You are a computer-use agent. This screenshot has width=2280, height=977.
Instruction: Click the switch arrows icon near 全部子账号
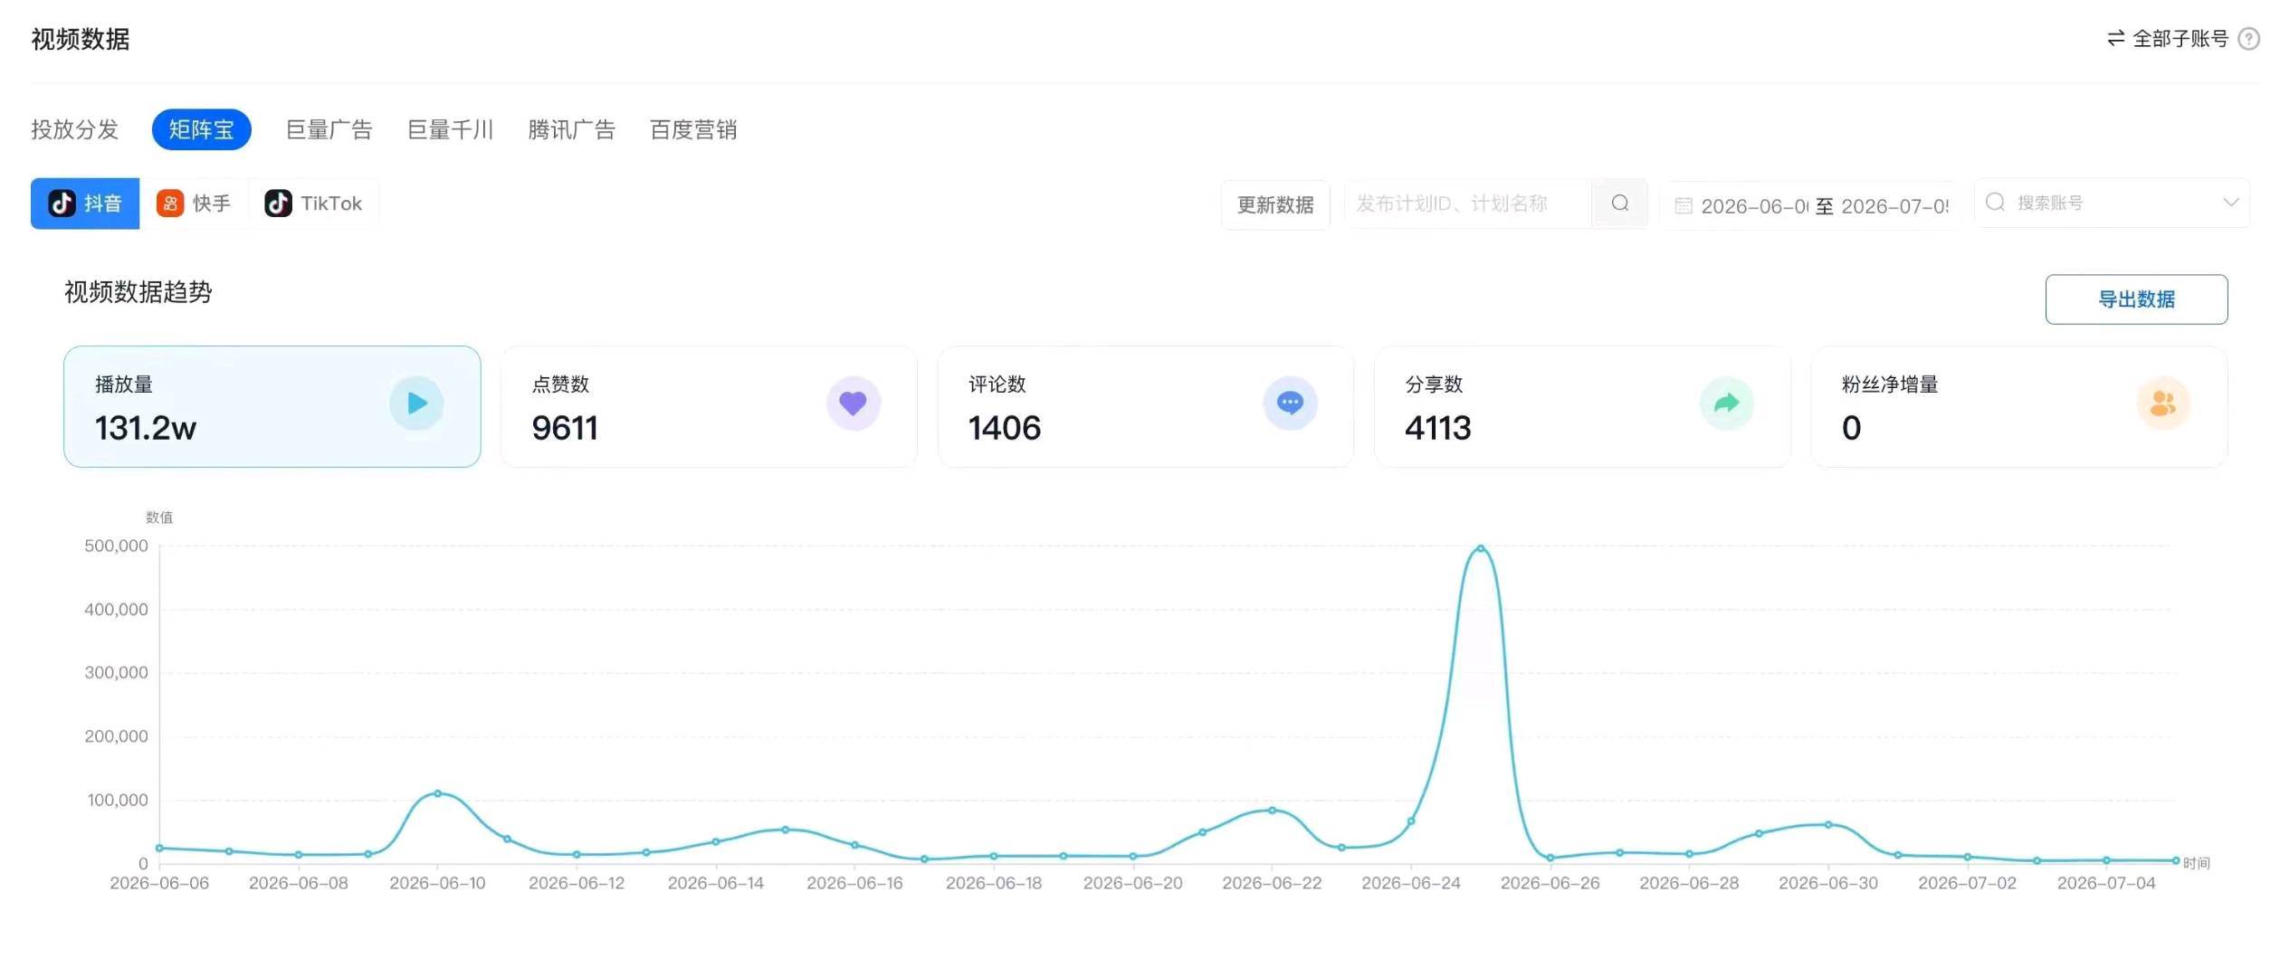[x=2115, y=38]
